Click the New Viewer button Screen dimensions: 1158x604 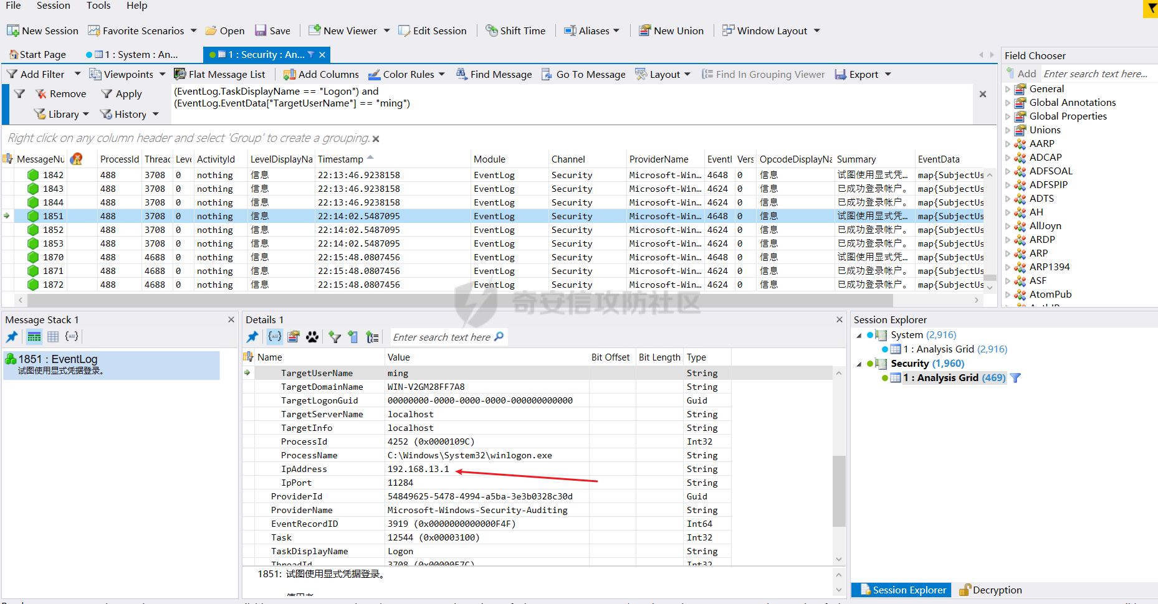pos(343,31)
